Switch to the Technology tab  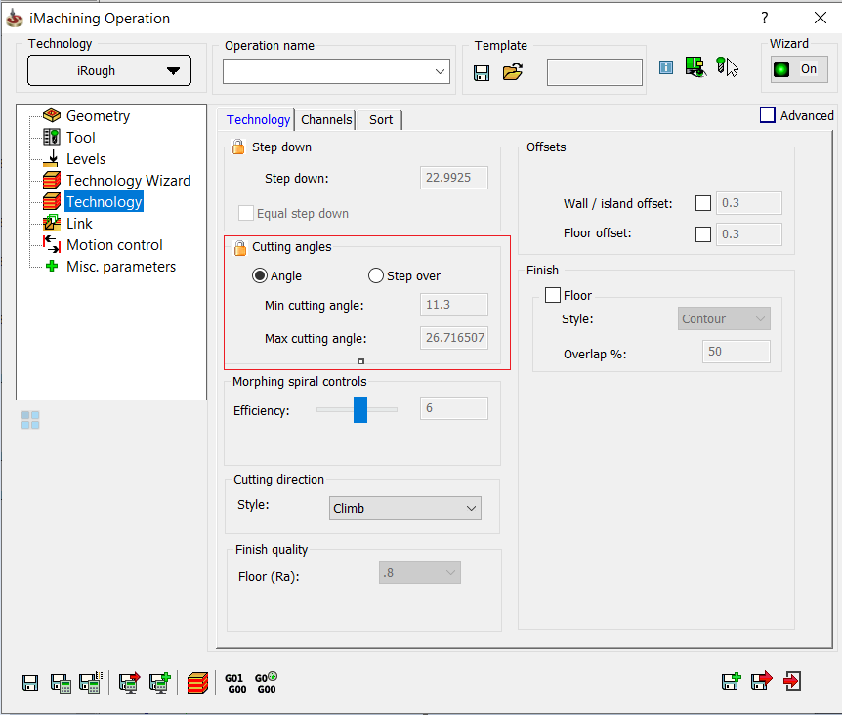258,120
